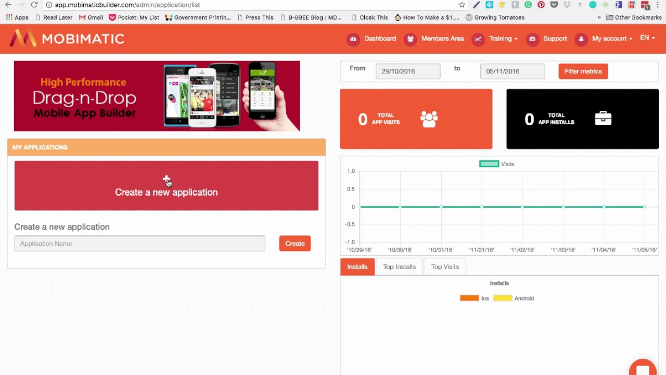This screenshot has height=375, width=666.
Task: Click the Dashboard gauge icon
Action: [353, 39]
